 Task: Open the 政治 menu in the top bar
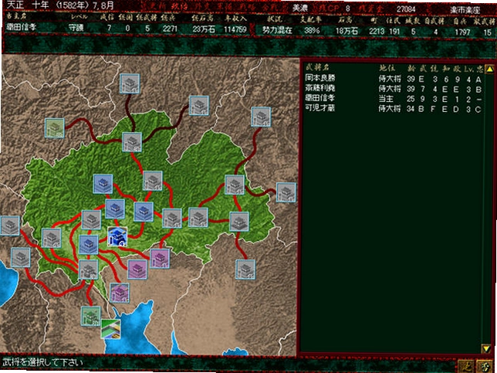(x=180, y=6)
